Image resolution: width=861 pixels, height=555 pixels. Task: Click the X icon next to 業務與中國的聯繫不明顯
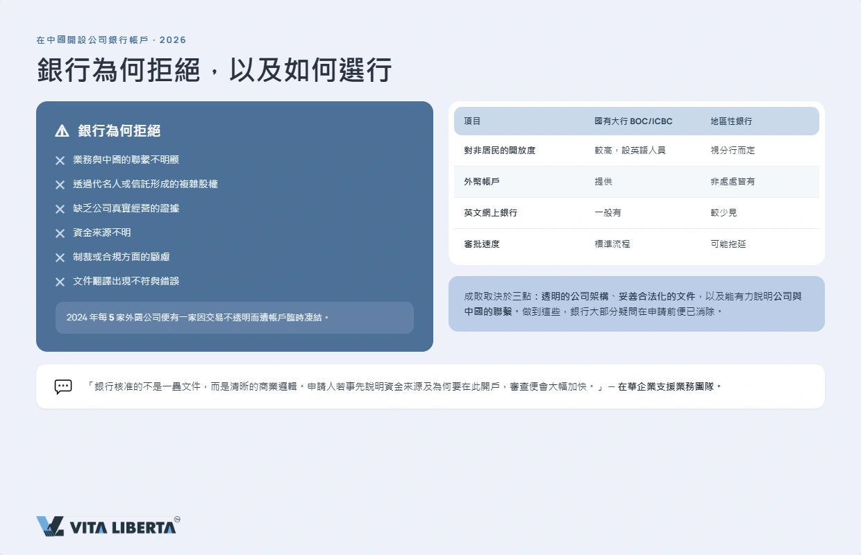tap(60, 160)
